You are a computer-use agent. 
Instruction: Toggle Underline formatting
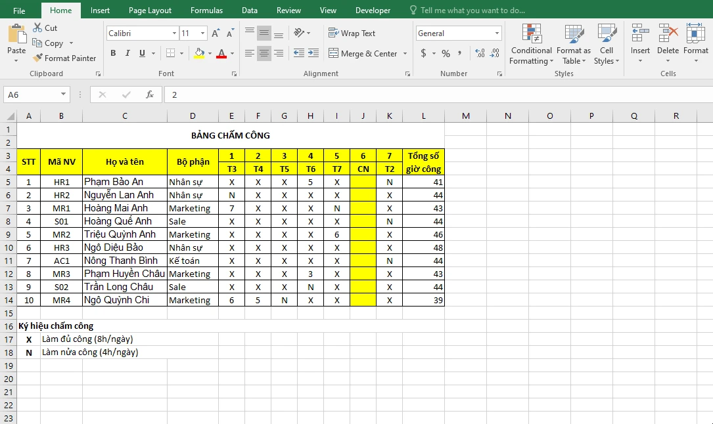141,53
